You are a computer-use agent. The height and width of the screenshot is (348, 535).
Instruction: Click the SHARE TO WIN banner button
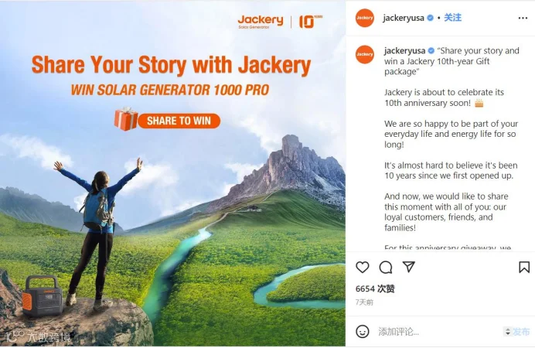click(x=179, y=121)
